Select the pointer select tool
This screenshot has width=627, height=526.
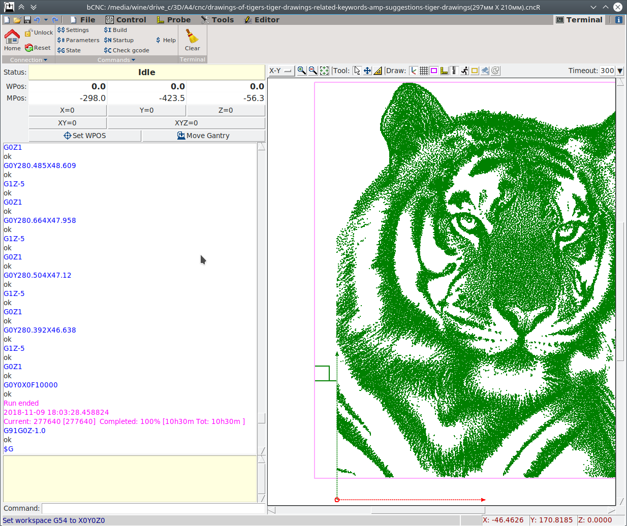point(357,71)
